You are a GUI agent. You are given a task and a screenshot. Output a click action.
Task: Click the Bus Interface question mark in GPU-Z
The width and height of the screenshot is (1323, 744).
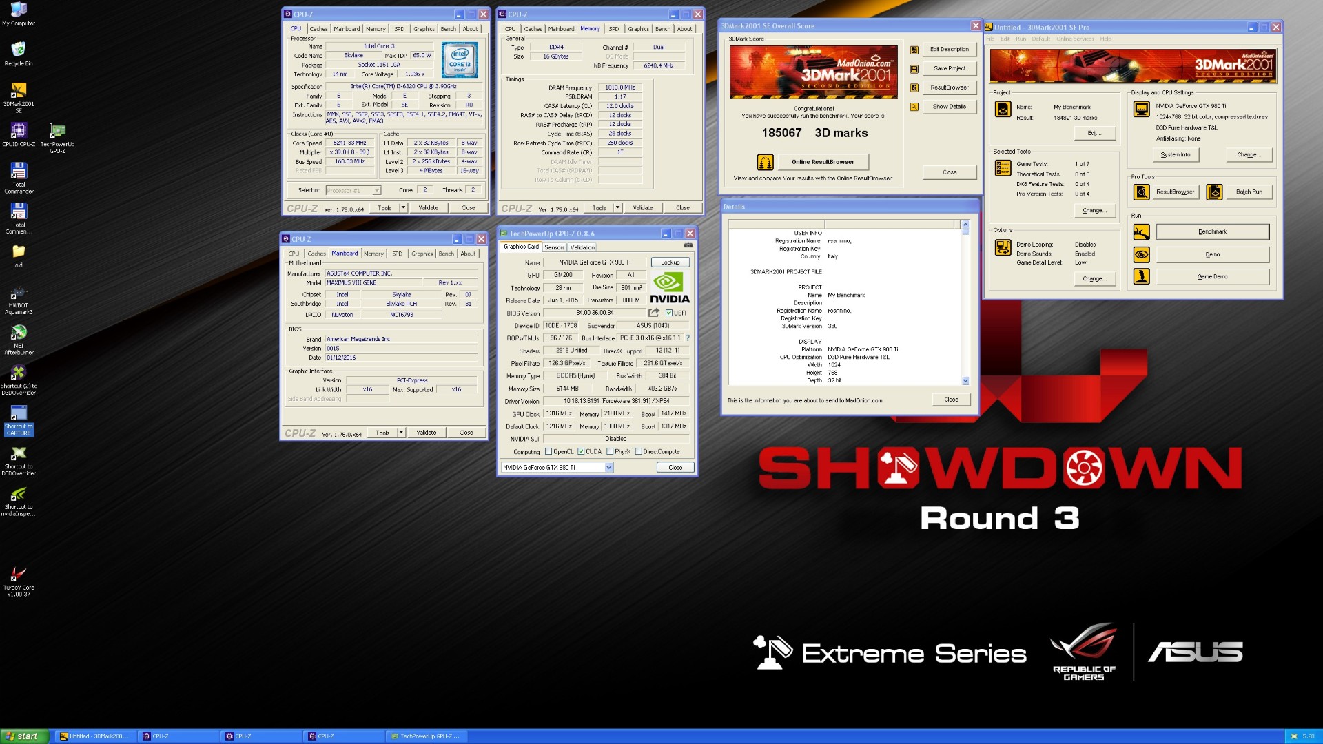pos(688,338)
